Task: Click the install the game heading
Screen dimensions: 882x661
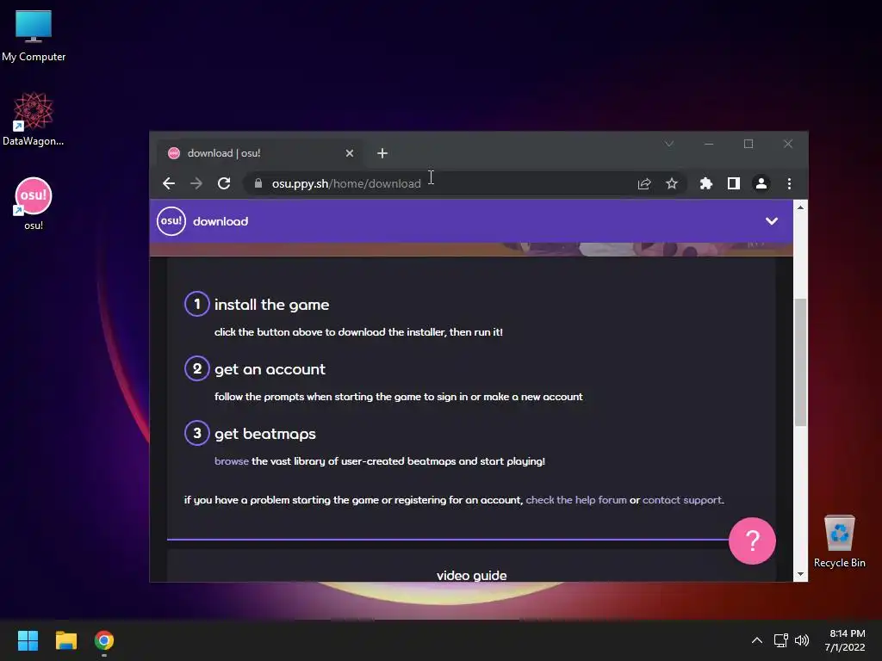Action: coord(271,305)
